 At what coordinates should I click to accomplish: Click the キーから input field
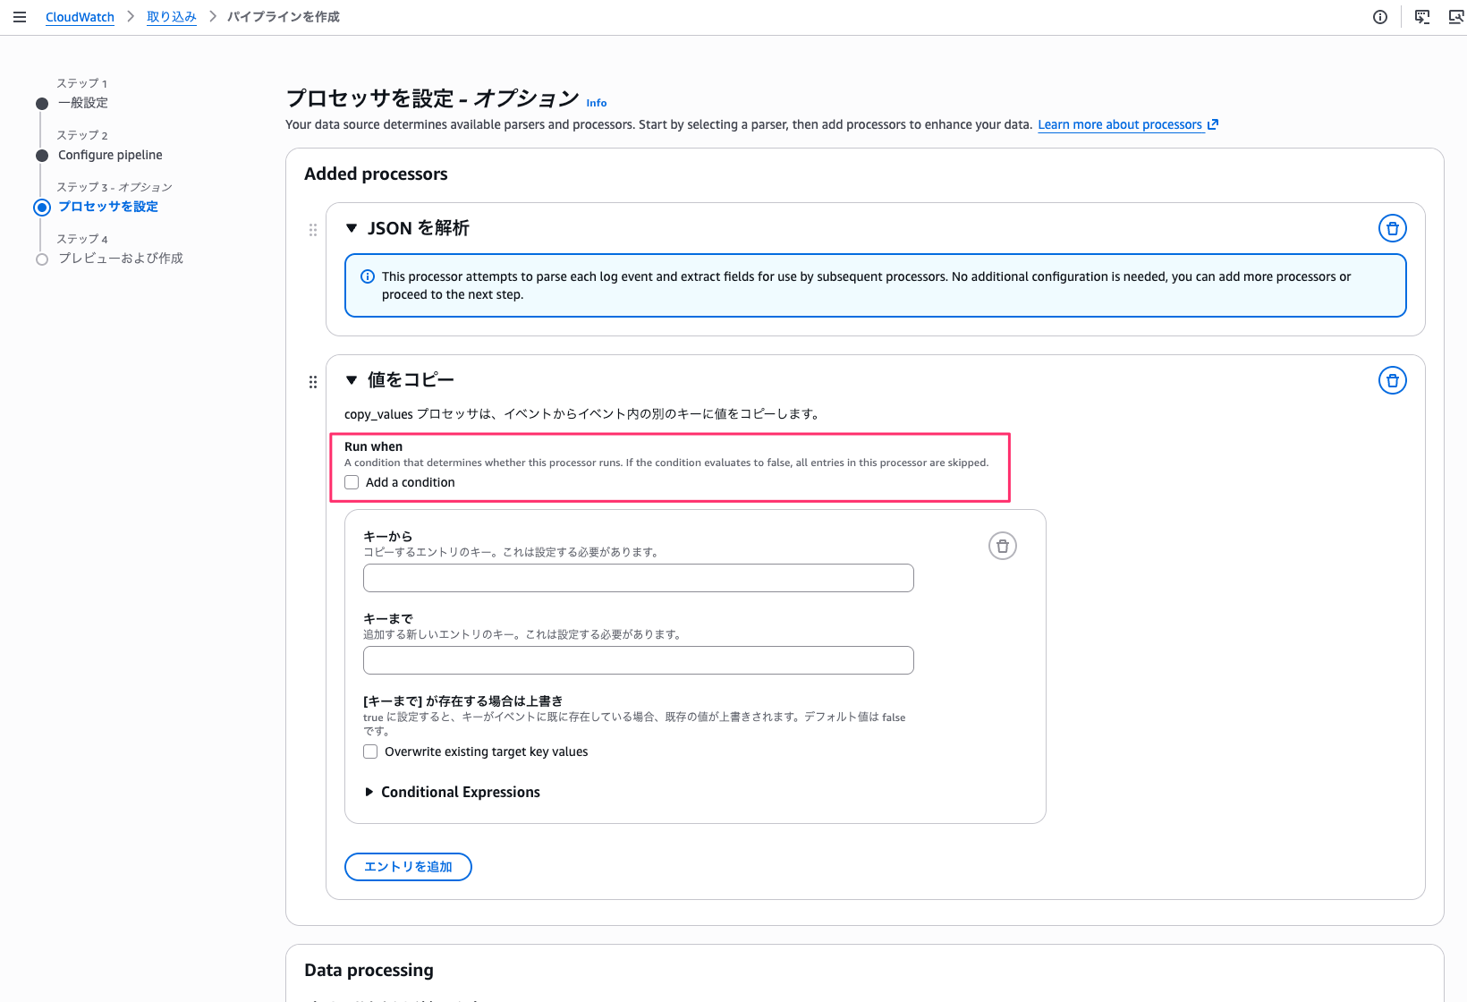point(638,578)
